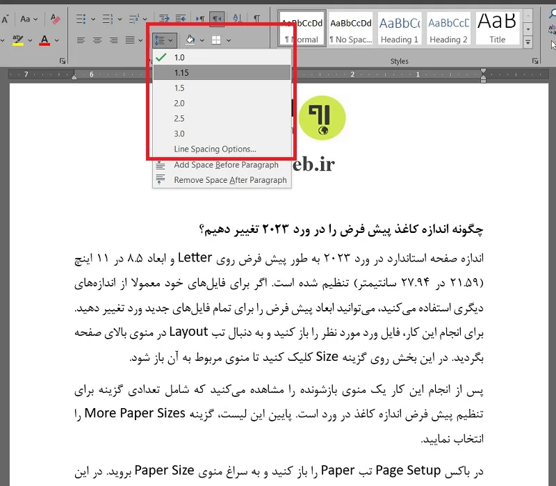The image size is (556, 486).
Task: Click the Clear All Formatting eraser icon
Action: click(x=55, y=19)
